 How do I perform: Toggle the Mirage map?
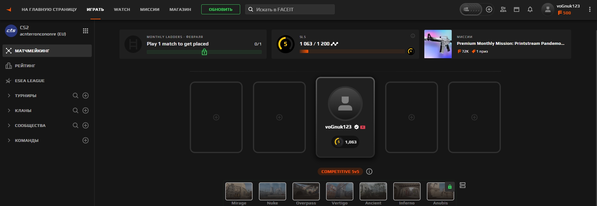click(x=239, y=191)
